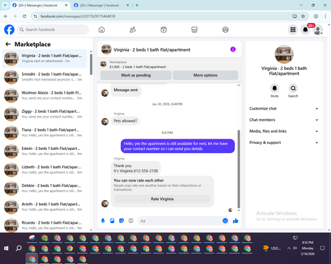This screenshot has width=331, height=264.
Task: Click large listing photo in right panel
Action: [284, 54]
